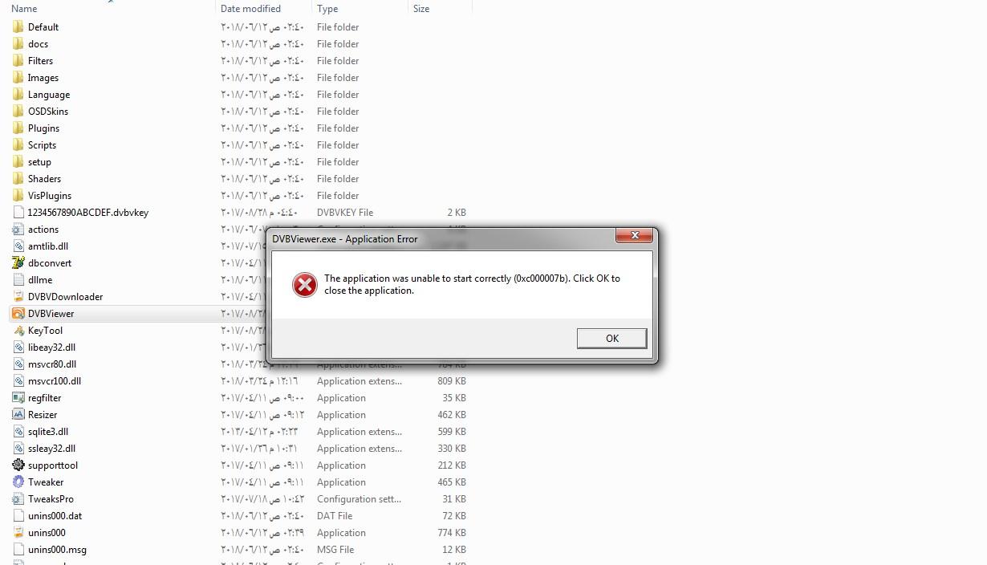Image resolution: width=987 pixels, height=565 pixels.
Task: Select the sqlite3.dll file entry
Action: click(x=48, y=432)
